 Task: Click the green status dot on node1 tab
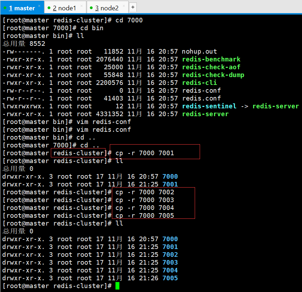coord(49,8)
